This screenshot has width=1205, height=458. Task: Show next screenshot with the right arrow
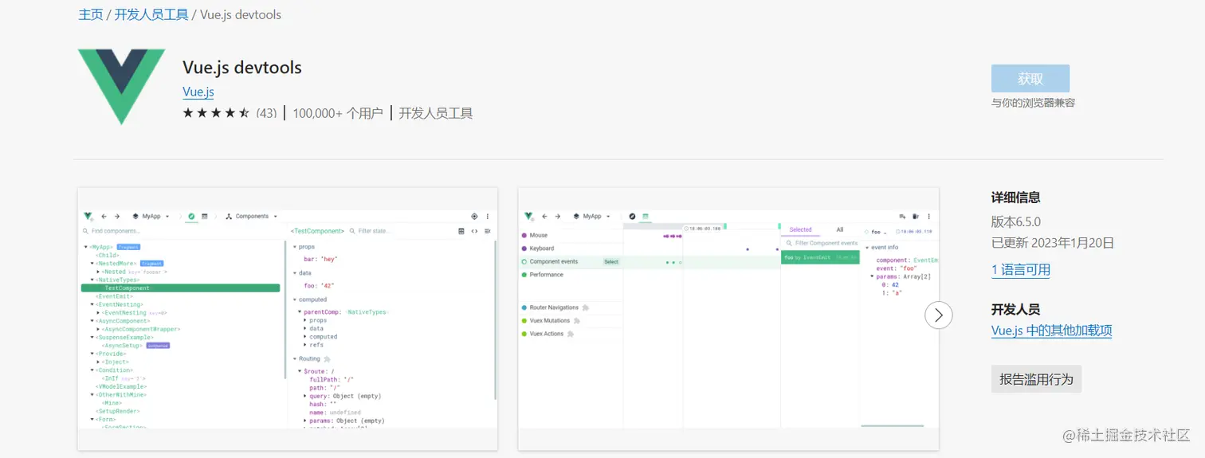pyautogui.click(x=939, y=315)
